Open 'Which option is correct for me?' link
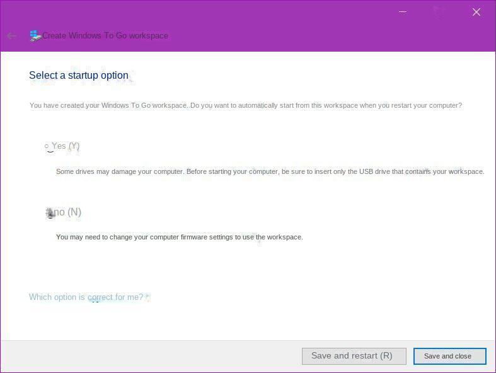496x373 pixels. click(x=86, y=297)
